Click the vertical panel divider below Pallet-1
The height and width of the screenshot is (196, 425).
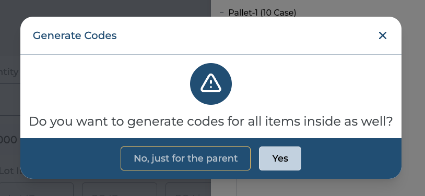(237, 187)
